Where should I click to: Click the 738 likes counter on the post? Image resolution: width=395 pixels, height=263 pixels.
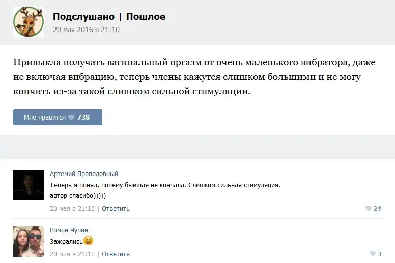(x=83, y=118)
